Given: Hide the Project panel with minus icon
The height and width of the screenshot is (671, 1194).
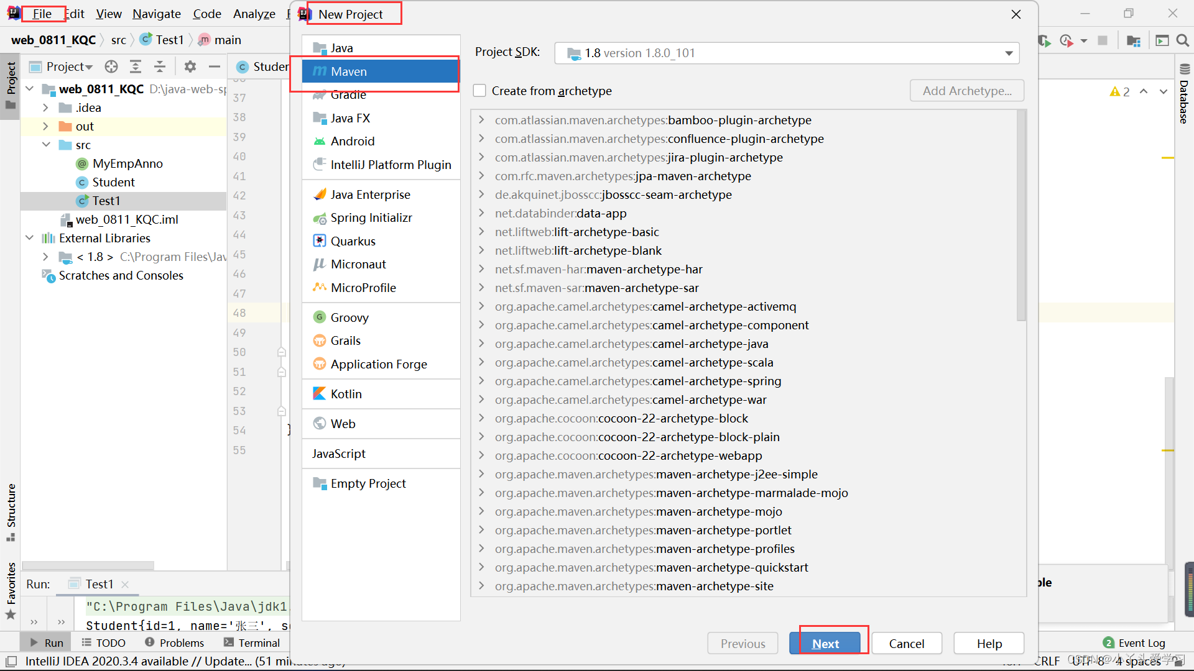Looking at the screenshot, I should [x=215, y=66].
